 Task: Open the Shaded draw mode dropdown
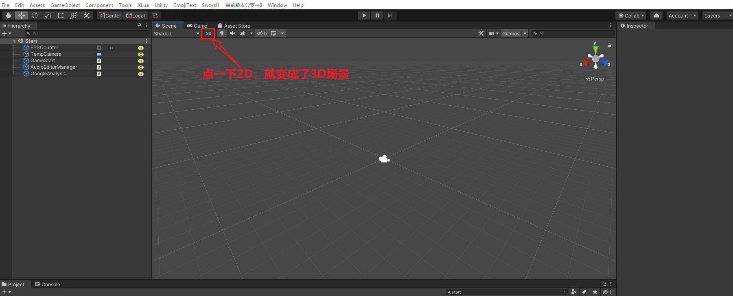click(x=176, y=34)
